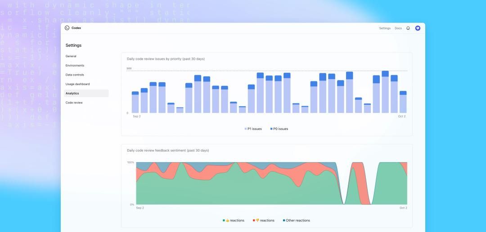Click the first bar above Sep 2
Image resolution: width=486 pixels, height=232 pixels.
(135, 102)
